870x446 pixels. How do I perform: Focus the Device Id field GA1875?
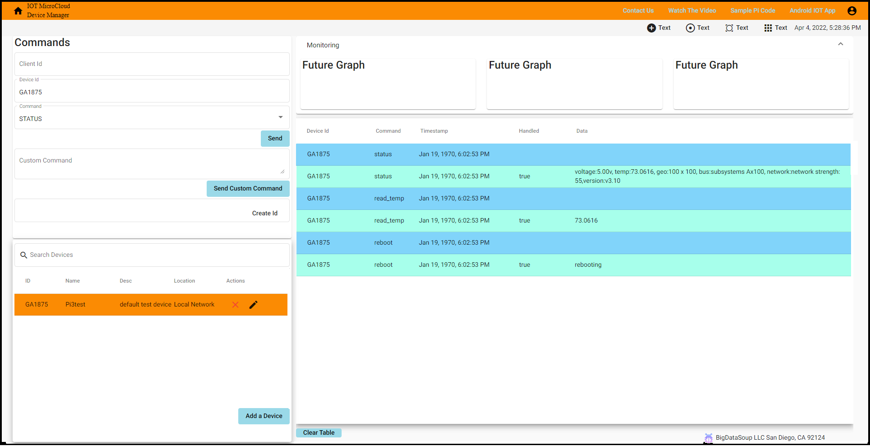152,91
